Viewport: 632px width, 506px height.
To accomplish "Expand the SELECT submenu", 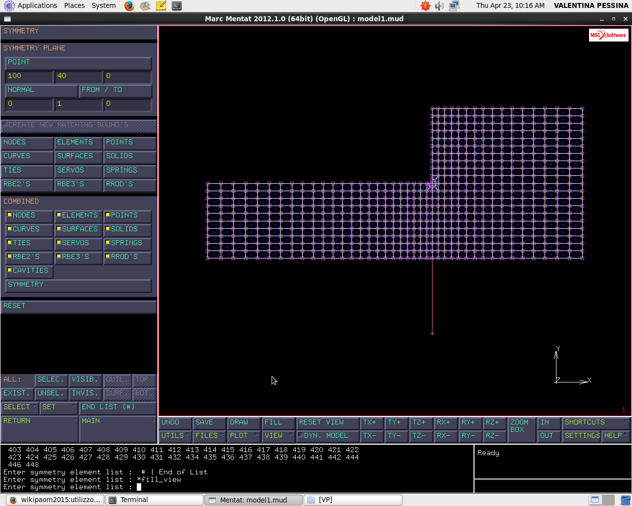I will [x=20, y=408].
